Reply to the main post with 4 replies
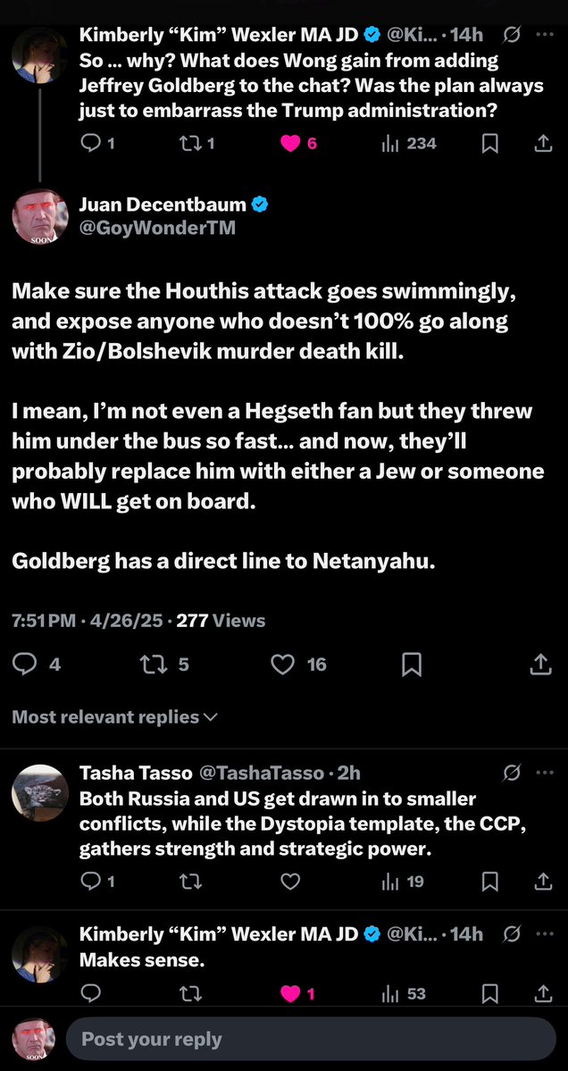The height and width of the screenshot is (1071, 568). 25,664
